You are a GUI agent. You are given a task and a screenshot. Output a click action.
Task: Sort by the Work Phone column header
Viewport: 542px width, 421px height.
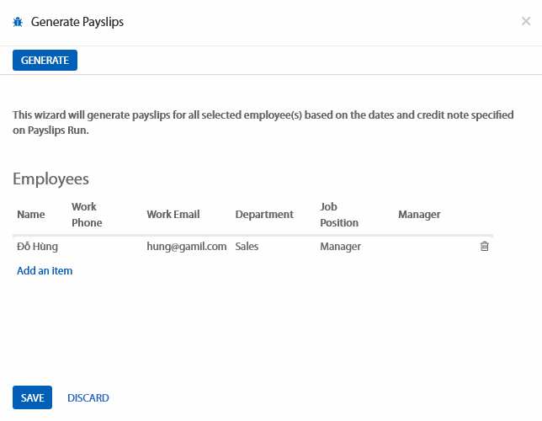(86, 215)
